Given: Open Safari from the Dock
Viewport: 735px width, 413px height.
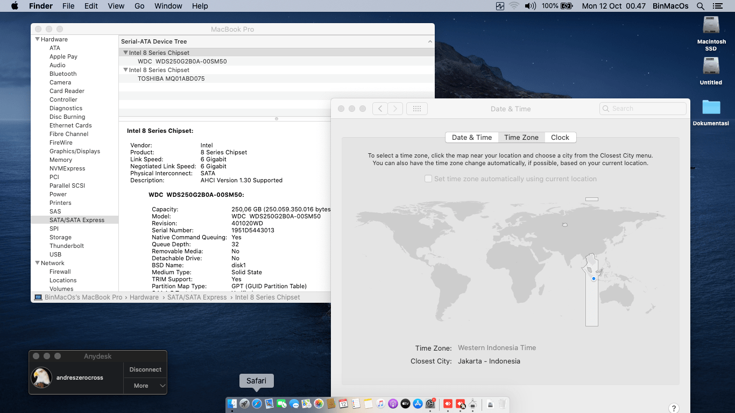Looking at the screenshot, I should pos(256,404).
